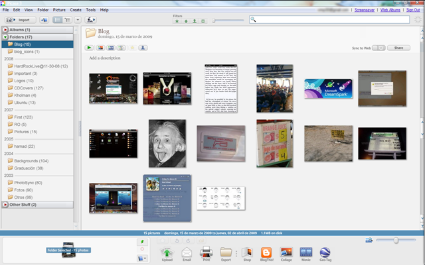Launch the Movie maker icon

(306, 254)
